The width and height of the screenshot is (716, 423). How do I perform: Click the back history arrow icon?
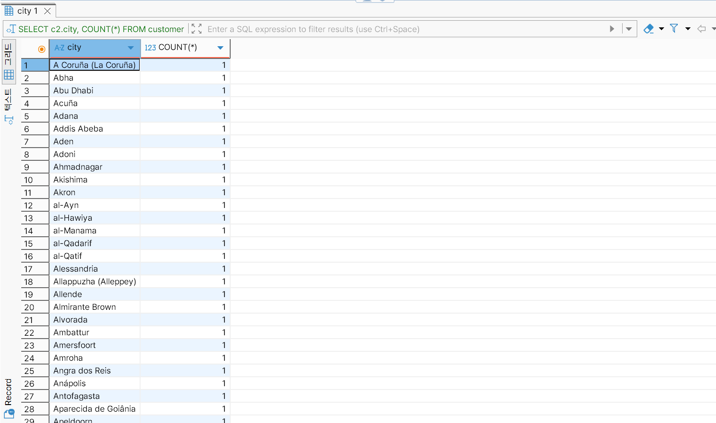point(701,29)
